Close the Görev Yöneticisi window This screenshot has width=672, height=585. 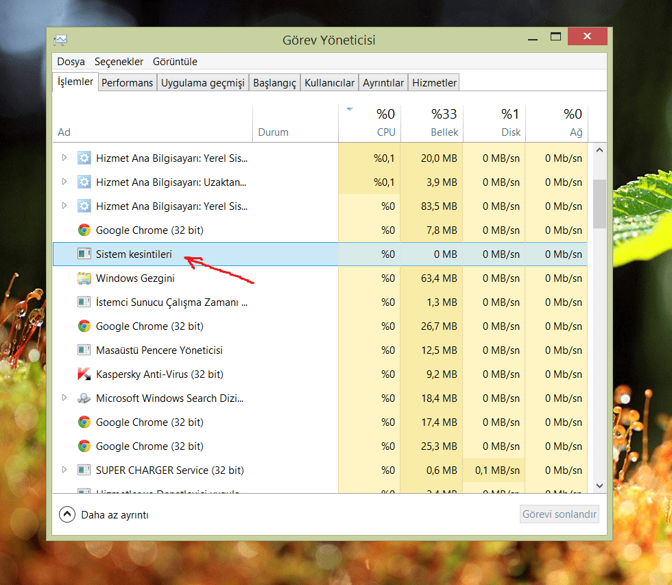pos(588,36)
